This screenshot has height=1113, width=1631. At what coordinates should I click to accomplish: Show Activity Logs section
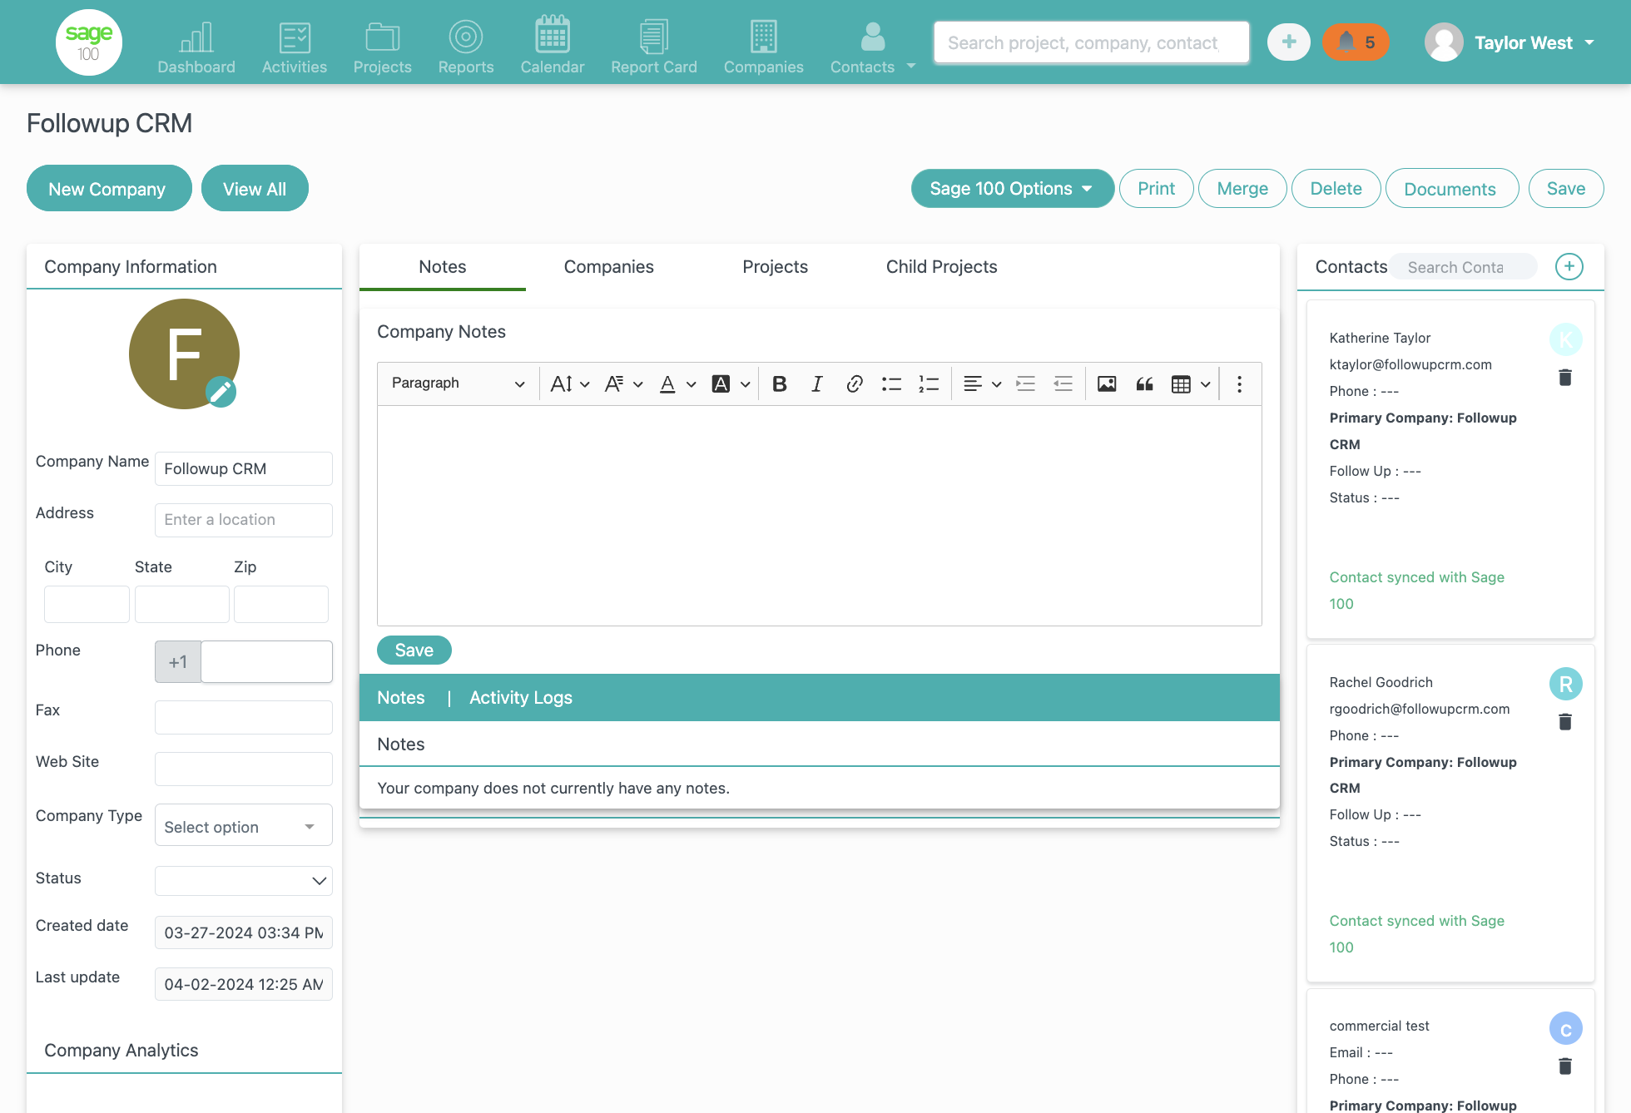(521, 698)
